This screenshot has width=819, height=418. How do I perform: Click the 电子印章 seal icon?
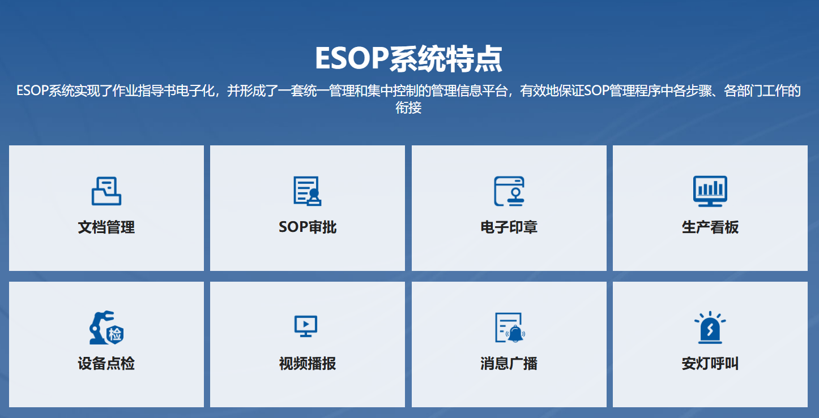point(509,191)
